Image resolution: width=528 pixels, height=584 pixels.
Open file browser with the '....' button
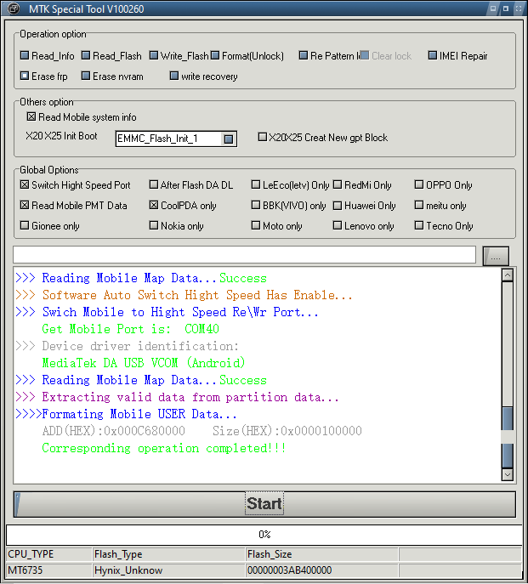pyautogui.click(x=496, y=256)
